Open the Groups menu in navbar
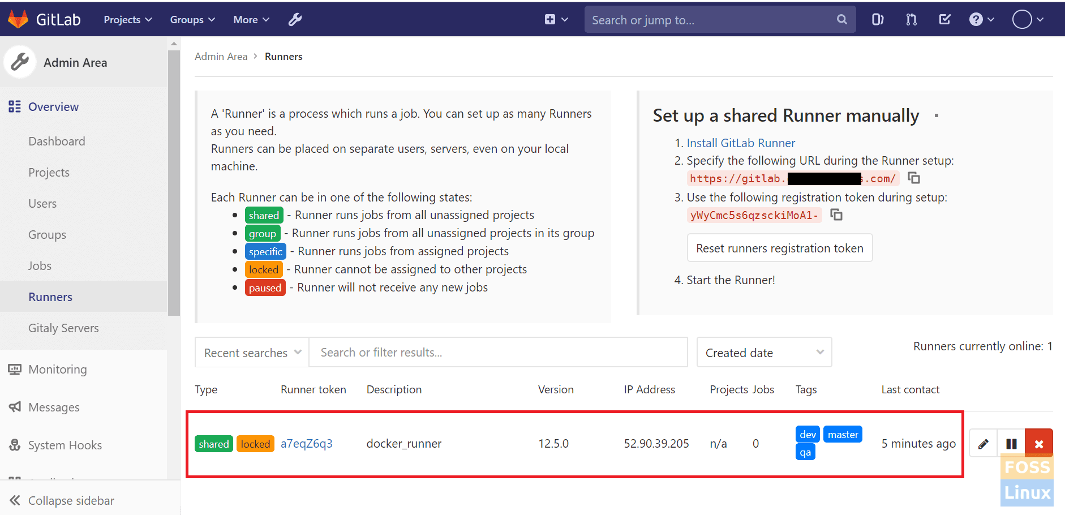This screenshot has height=515, width=1065. click(x=192, y=20)
